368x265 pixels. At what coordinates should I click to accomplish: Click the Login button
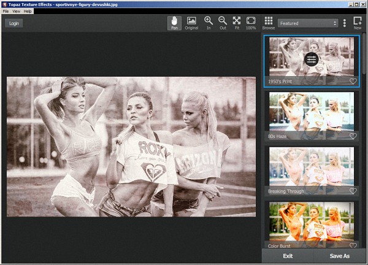point(13,23)
